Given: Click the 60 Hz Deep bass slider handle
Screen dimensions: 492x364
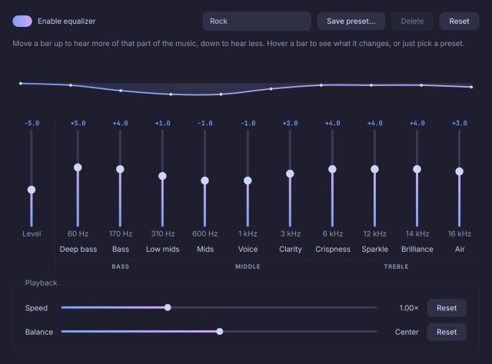Looking at the screenshot, I should tap(78, 167).
